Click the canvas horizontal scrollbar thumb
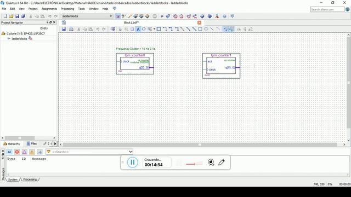The width and height of the screenshot is (351, 197). (200, 144)
